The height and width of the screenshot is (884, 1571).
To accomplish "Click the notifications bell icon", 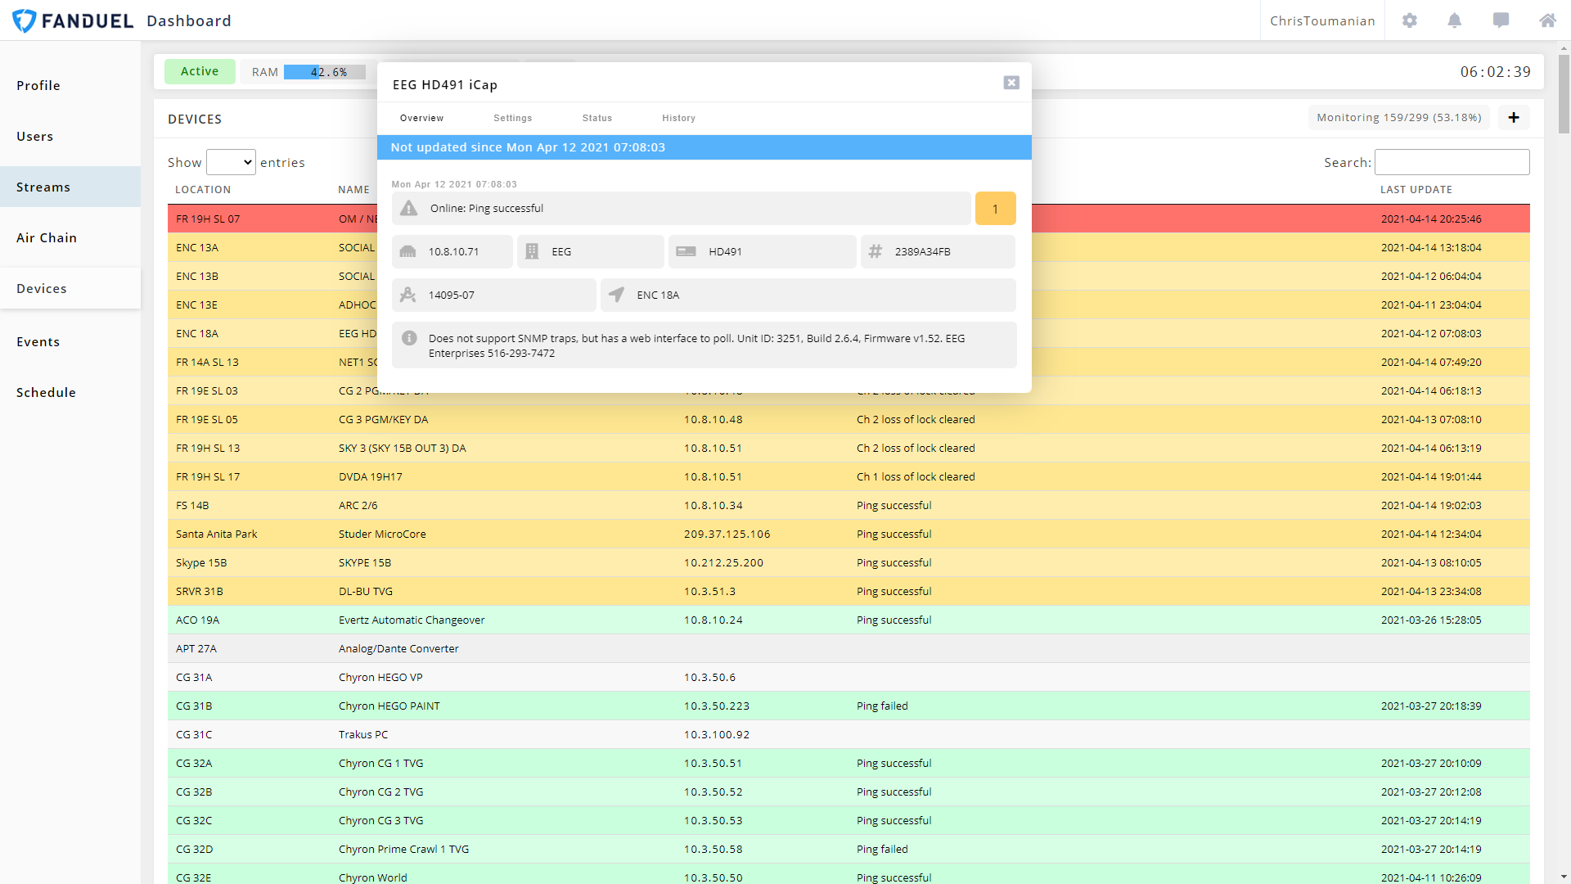I will 1455,20.
